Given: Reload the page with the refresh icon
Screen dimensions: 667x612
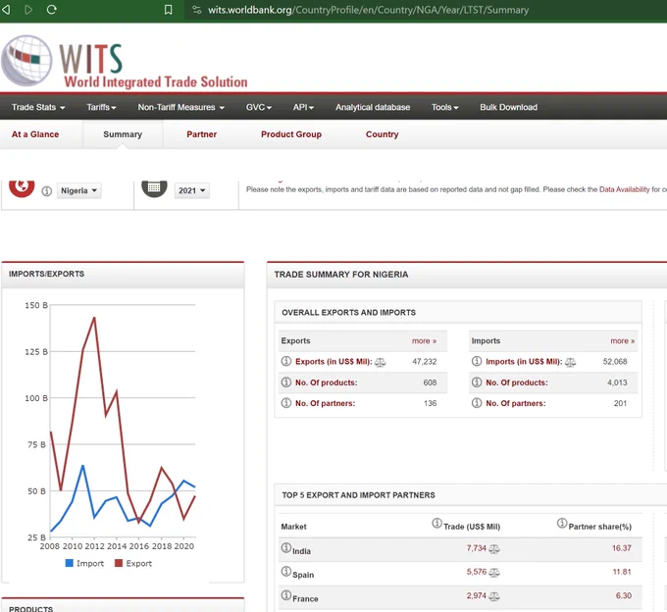Looking at the screenshot, I should click(51, 10).
